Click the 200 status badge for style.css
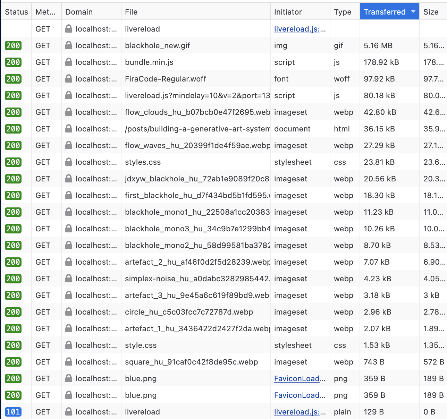Image resolution: width=447 pixels, height=419 pixels. pos(13,345)
